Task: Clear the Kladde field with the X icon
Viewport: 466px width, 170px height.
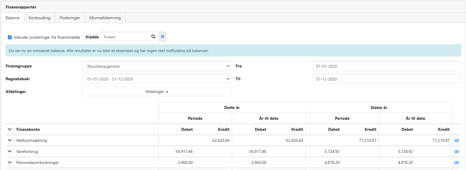Action: 162,37
